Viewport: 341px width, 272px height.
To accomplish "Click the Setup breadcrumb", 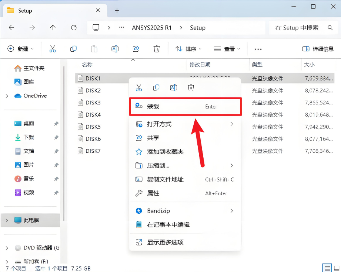I will (x=197, y=28).
